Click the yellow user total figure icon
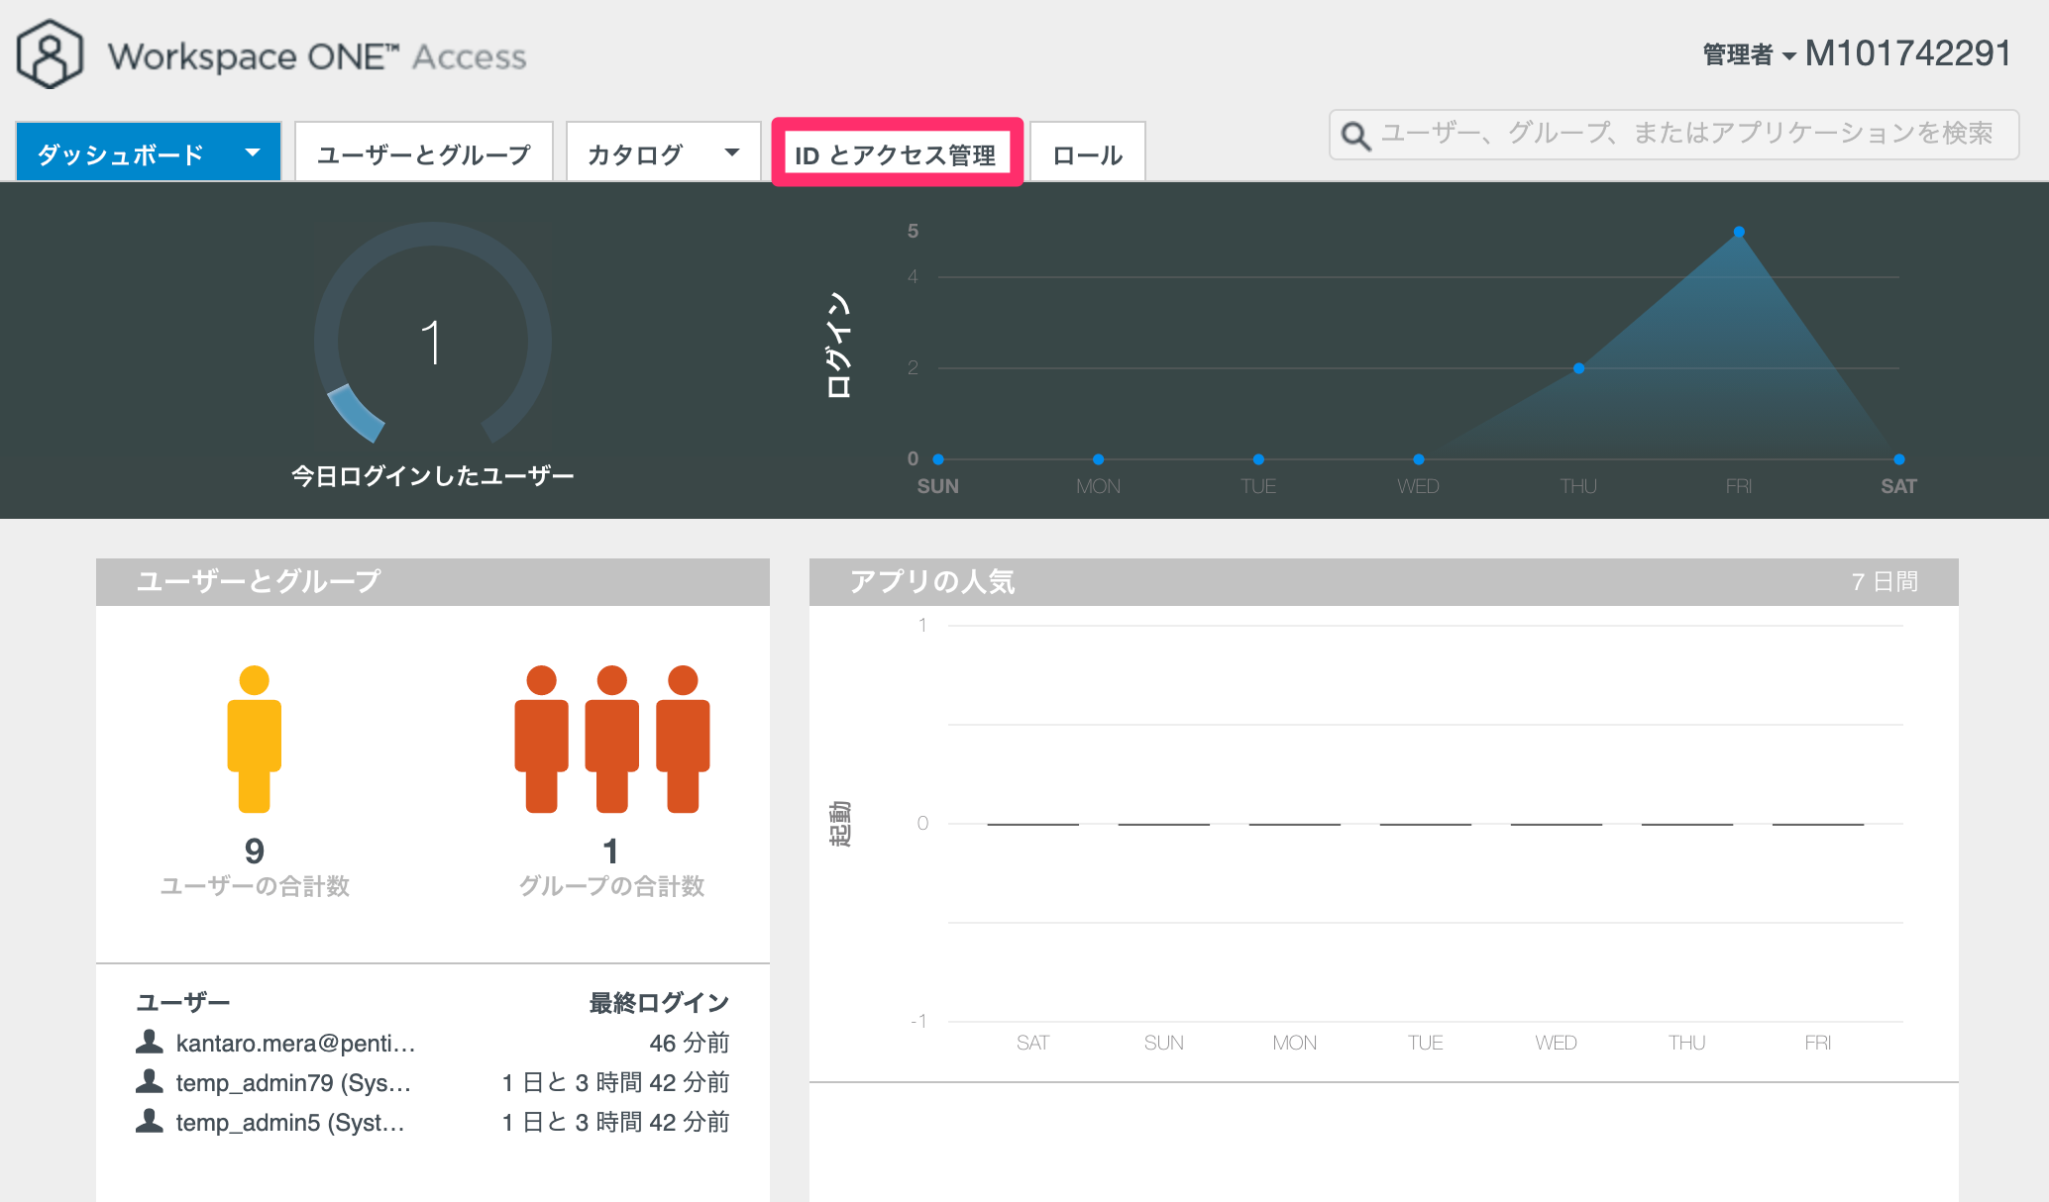Viewport: 2049px width, 1202px height. 255,739
